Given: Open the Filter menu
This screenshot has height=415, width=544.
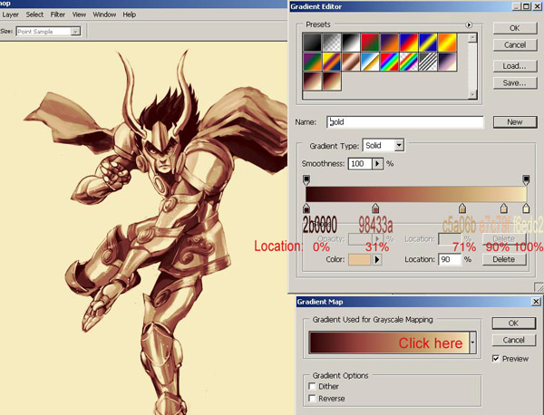Looking at the screenshot, I should (x=58, y=14).
